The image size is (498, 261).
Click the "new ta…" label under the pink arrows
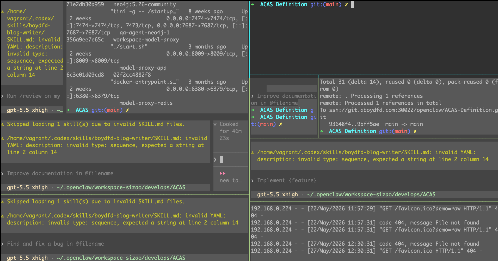[231, 180]
